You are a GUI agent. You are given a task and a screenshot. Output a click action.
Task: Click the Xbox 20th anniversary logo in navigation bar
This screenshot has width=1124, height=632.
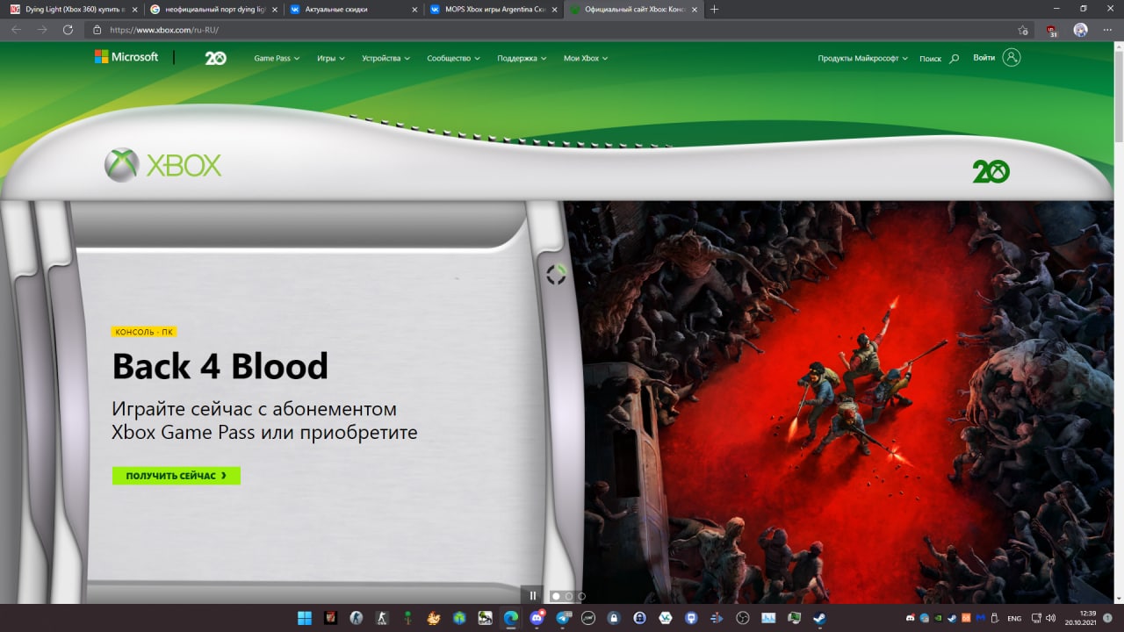tap(215, 58)
